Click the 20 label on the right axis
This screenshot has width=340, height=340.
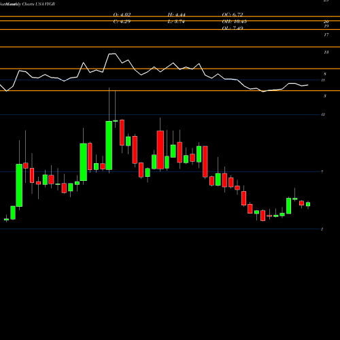(x=326, y=22)
